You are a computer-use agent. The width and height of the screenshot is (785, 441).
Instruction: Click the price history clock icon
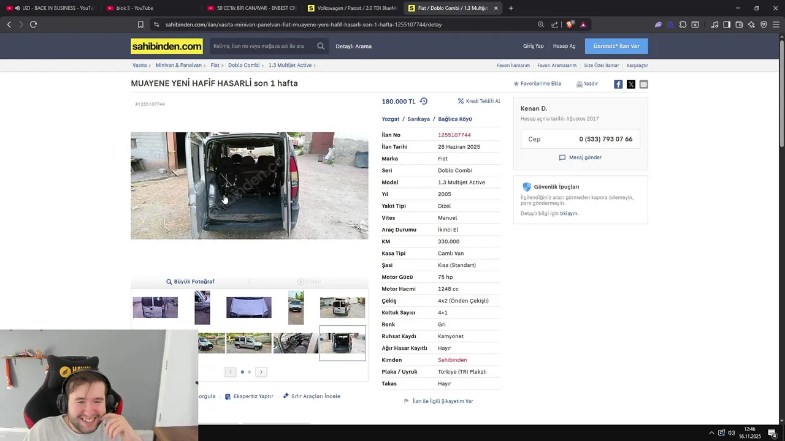coord(423,101)
